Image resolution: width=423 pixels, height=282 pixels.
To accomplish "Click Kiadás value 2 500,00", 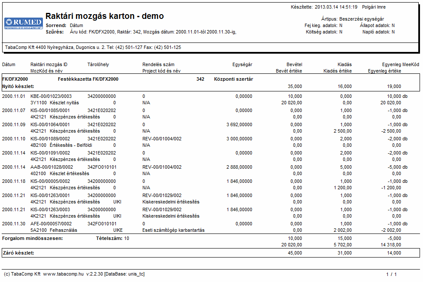I will click(x=343, y=131).
